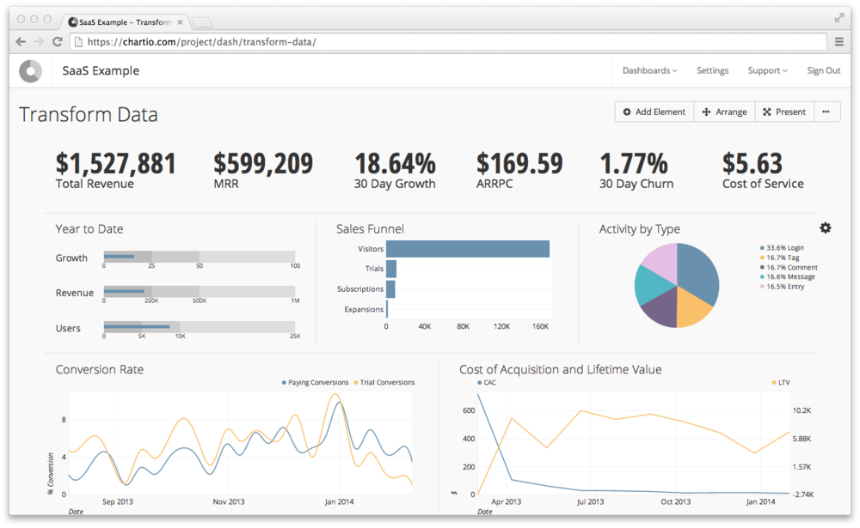
Task: Click the $599,209 MRR value
Action: click(263, 164)
